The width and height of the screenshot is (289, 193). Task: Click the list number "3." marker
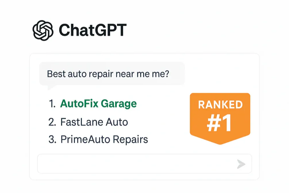pos(52,139)
